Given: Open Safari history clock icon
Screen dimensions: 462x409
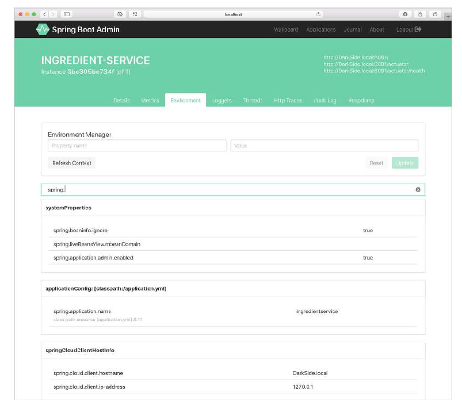Looking at the screenshot, I should 120,14.
